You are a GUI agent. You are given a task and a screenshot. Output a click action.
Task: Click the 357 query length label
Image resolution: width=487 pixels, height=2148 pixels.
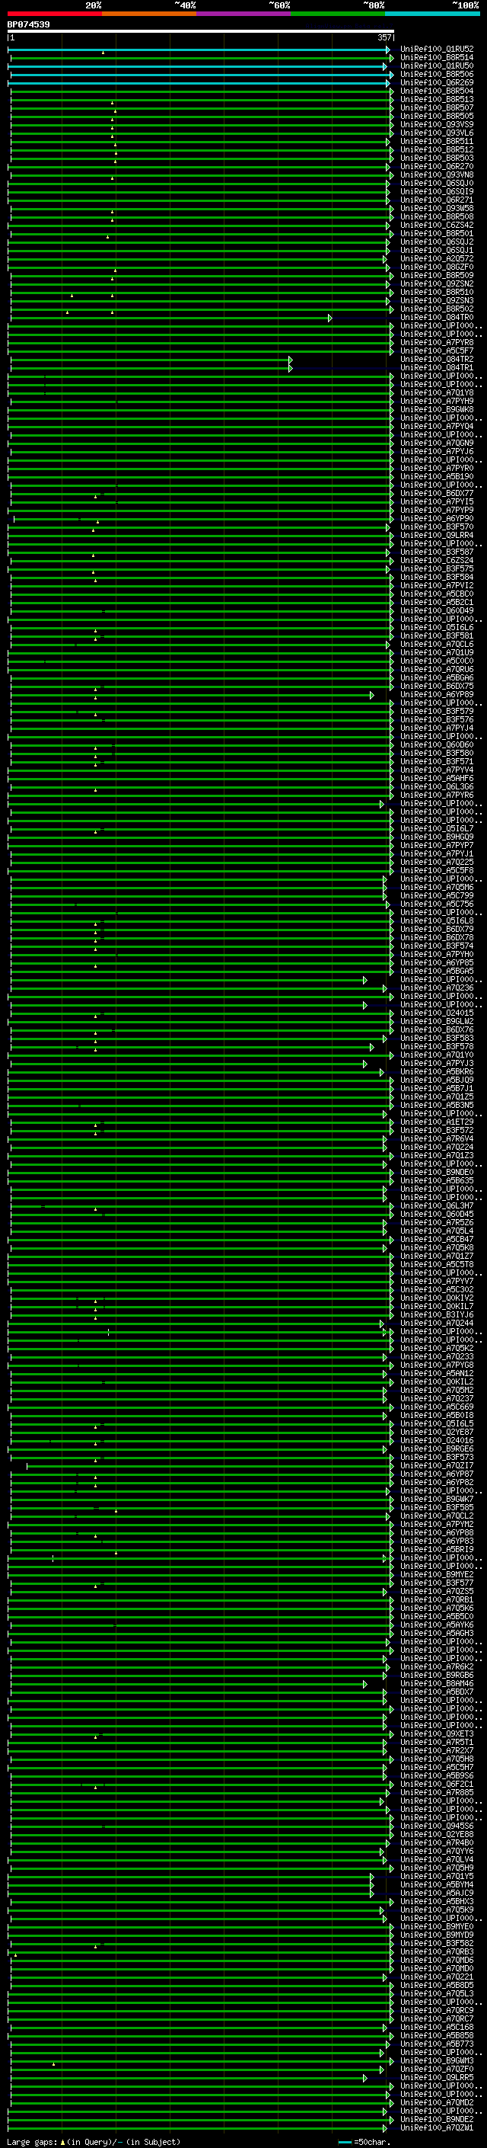point(384,37)
